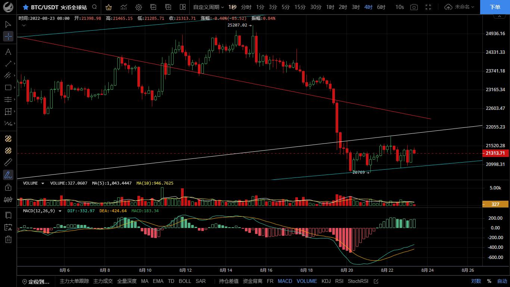Toggle the freehand brush drawing mode
The width and height of the screenshot is (510, 287).
[8, 175]
